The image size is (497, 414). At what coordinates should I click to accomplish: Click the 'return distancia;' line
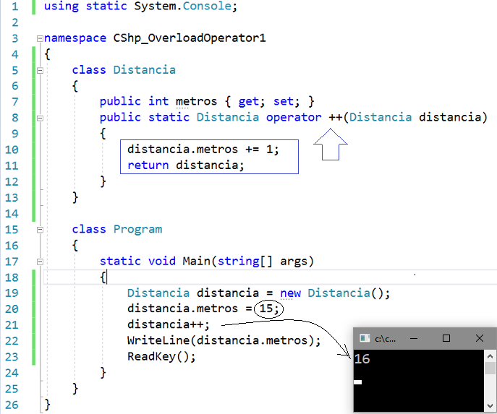[186, 165]
